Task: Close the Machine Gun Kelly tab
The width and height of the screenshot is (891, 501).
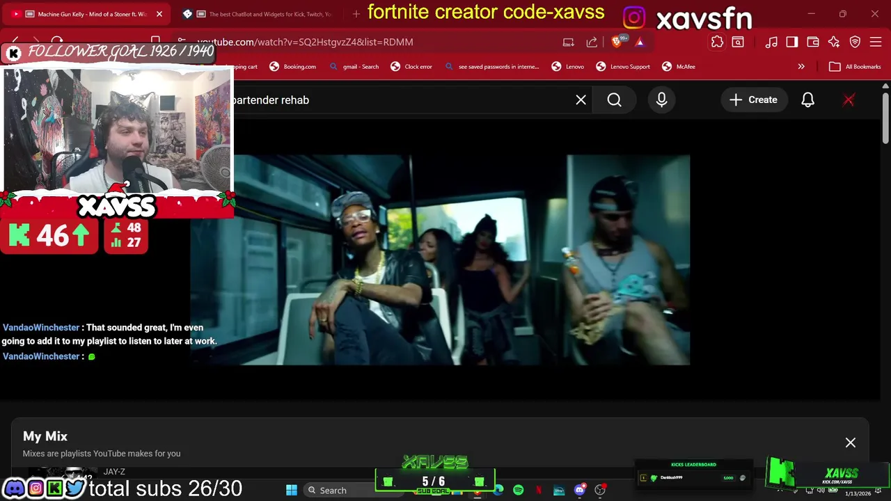Action: (159, 14)
